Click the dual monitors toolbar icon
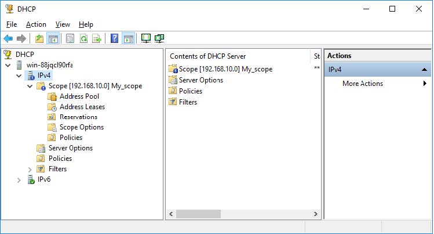The width and height of the screenshot is (434, 234). 159,38
